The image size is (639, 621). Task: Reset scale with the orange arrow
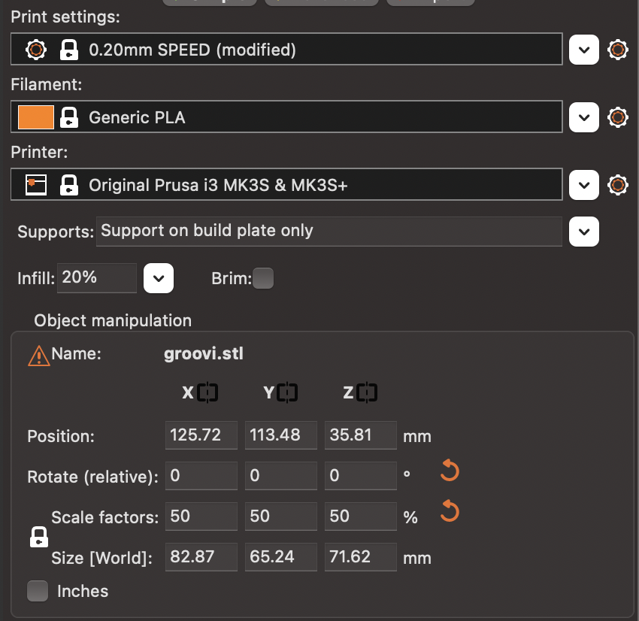coord(449,512)
